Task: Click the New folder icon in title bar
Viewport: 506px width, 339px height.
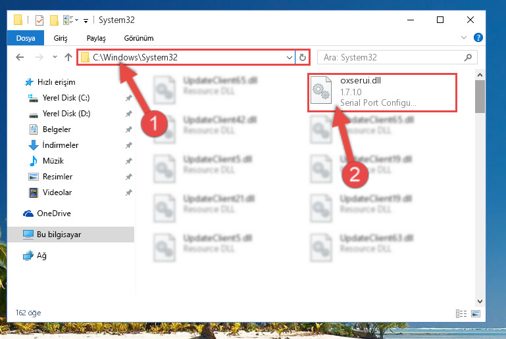Action: [54, 20]
